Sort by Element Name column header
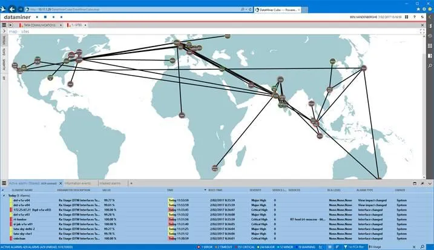Image resolution: width=434 pixels, height=250 pixels. 22,190
